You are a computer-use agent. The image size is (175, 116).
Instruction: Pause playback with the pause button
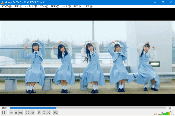click(x=4, y=113)
